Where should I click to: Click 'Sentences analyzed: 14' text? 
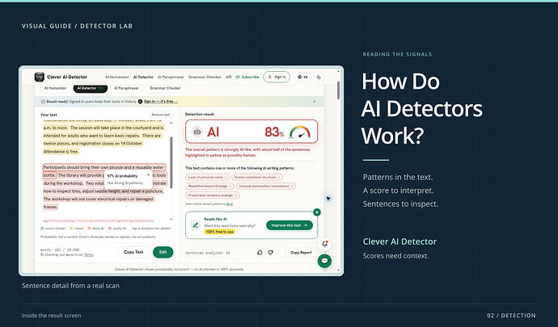click(208, 253)
